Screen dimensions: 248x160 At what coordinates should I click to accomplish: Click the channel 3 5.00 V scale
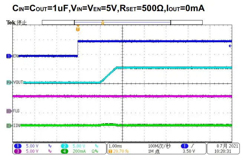click(32, 151)
